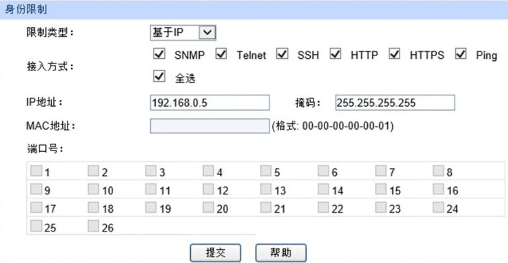Viewport: 508px width, 263px height.
Task: Check the port 24 checkbox
Action: 439,207
